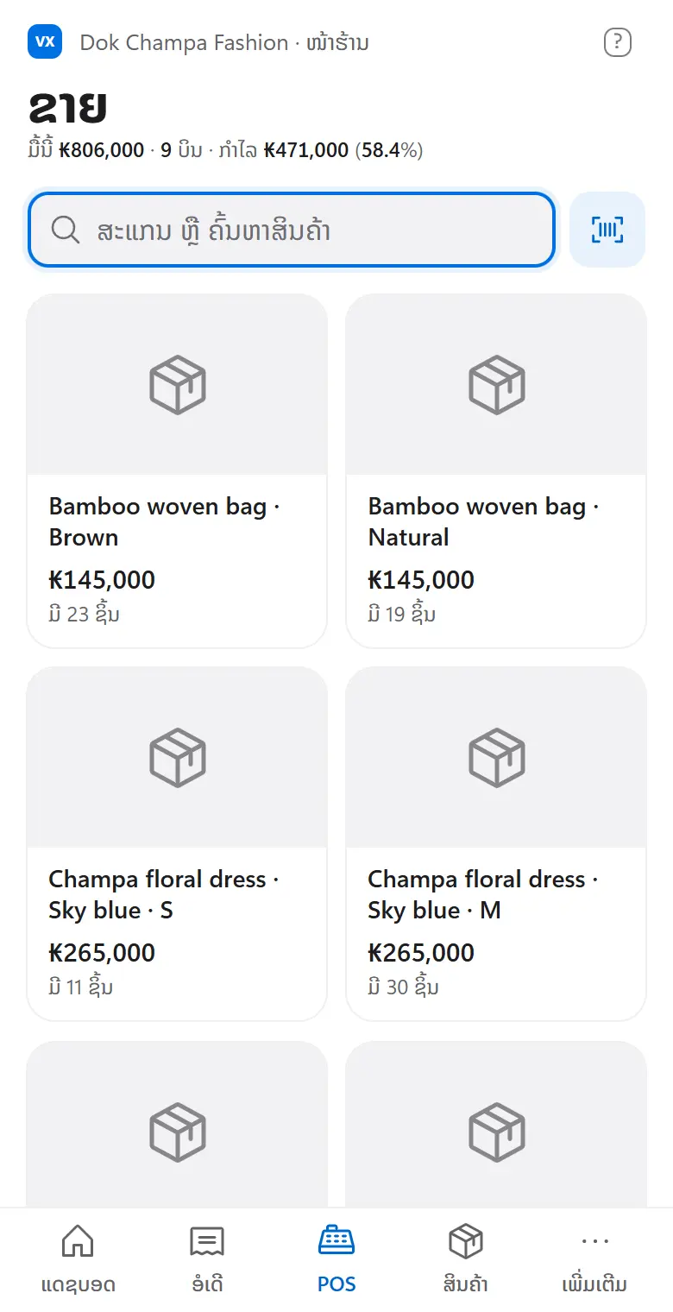Click the Sky blue M dress placeholder image
Image resolution: width=673 pixels, height=1312 pixels.
pos(496,758)
